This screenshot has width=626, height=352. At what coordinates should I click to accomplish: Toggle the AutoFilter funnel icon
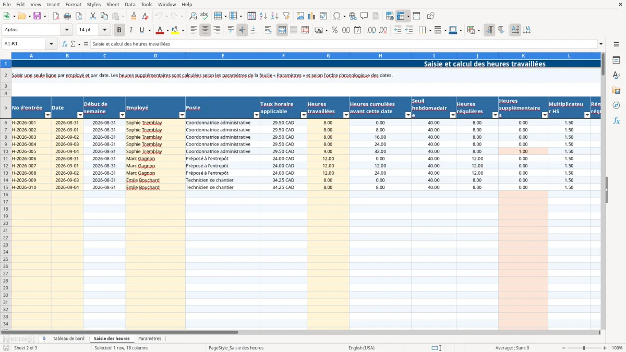pyautogui.click(x=286, y=16)
